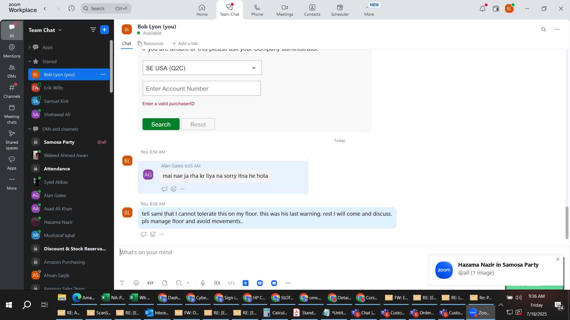Screen dimensions: 570x320
Task: Collapse the Starred section
Action: (x=29, y=61)
